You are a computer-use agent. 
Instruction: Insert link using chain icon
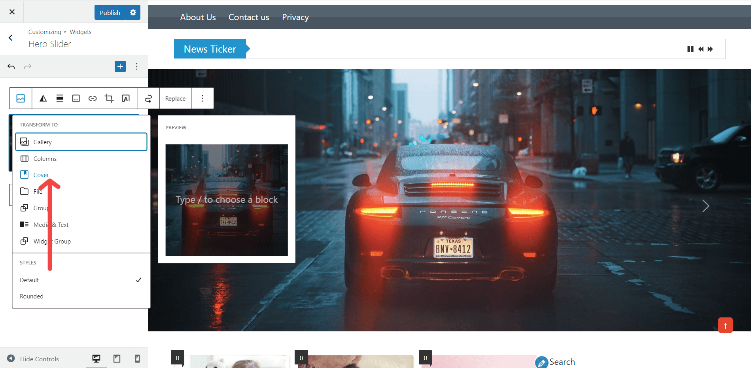[x=93, y=98]
